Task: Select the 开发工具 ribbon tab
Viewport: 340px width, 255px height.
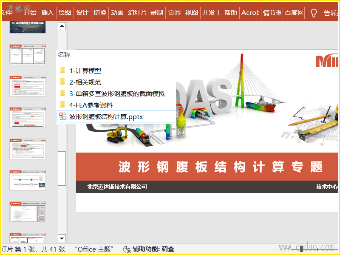Action: [x=211, y=13]
